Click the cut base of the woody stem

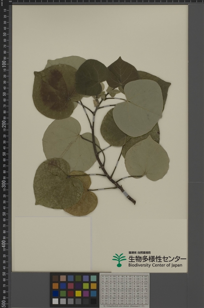tap(134, 202)
